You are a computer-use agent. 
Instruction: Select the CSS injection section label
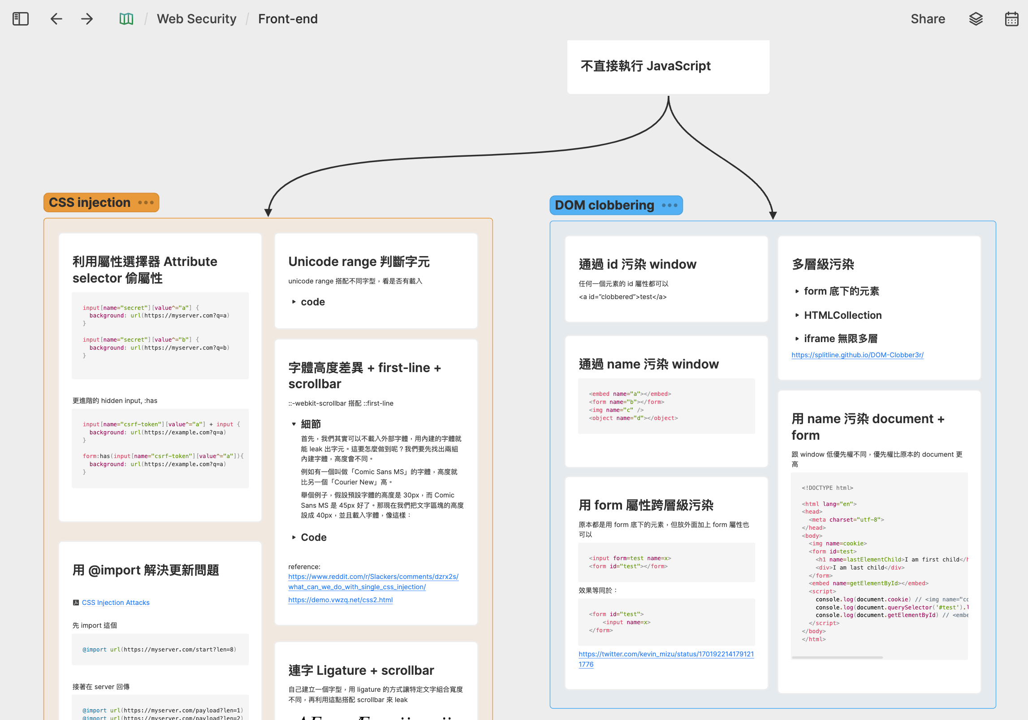(90, 203)
